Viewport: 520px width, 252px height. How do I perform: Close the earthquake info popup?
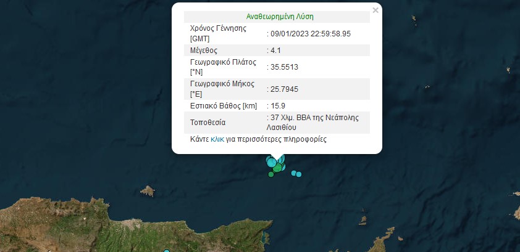point(375,10)
